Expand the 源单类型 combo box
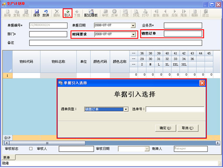This screenshot has width=223, height=168. pos(126,109)
